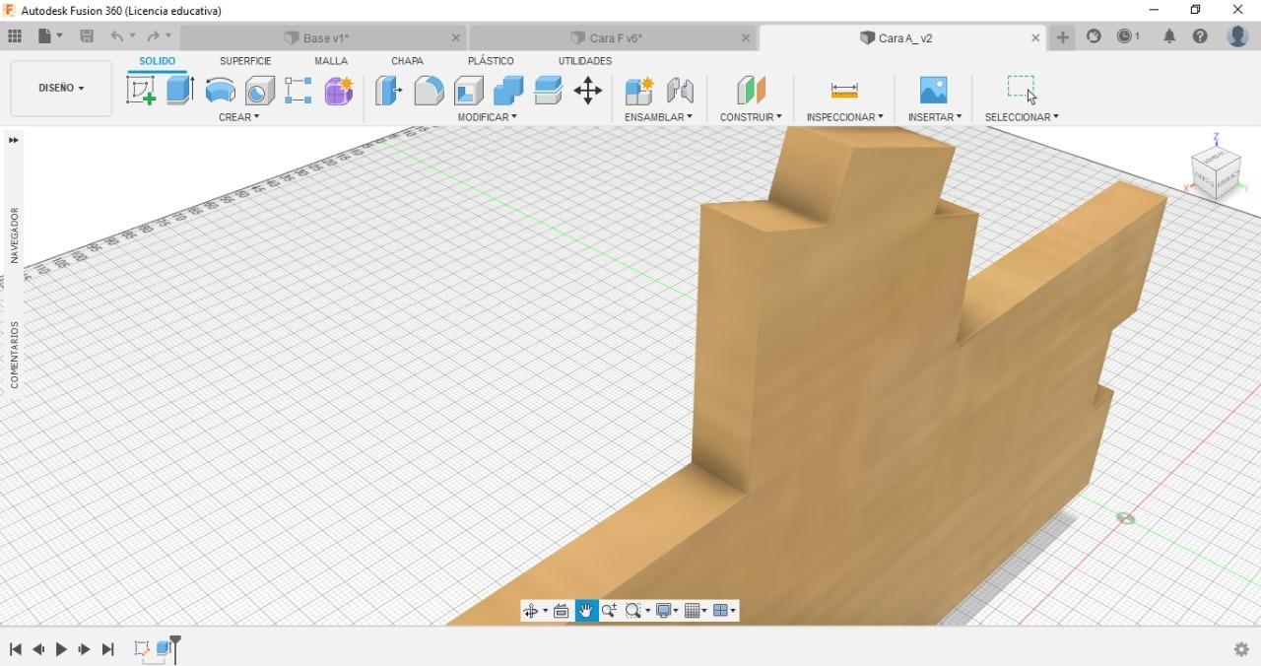The height and width of the screenshot is (666, 1261).
Task: Select the Measure tool
Action: (844, 91)
